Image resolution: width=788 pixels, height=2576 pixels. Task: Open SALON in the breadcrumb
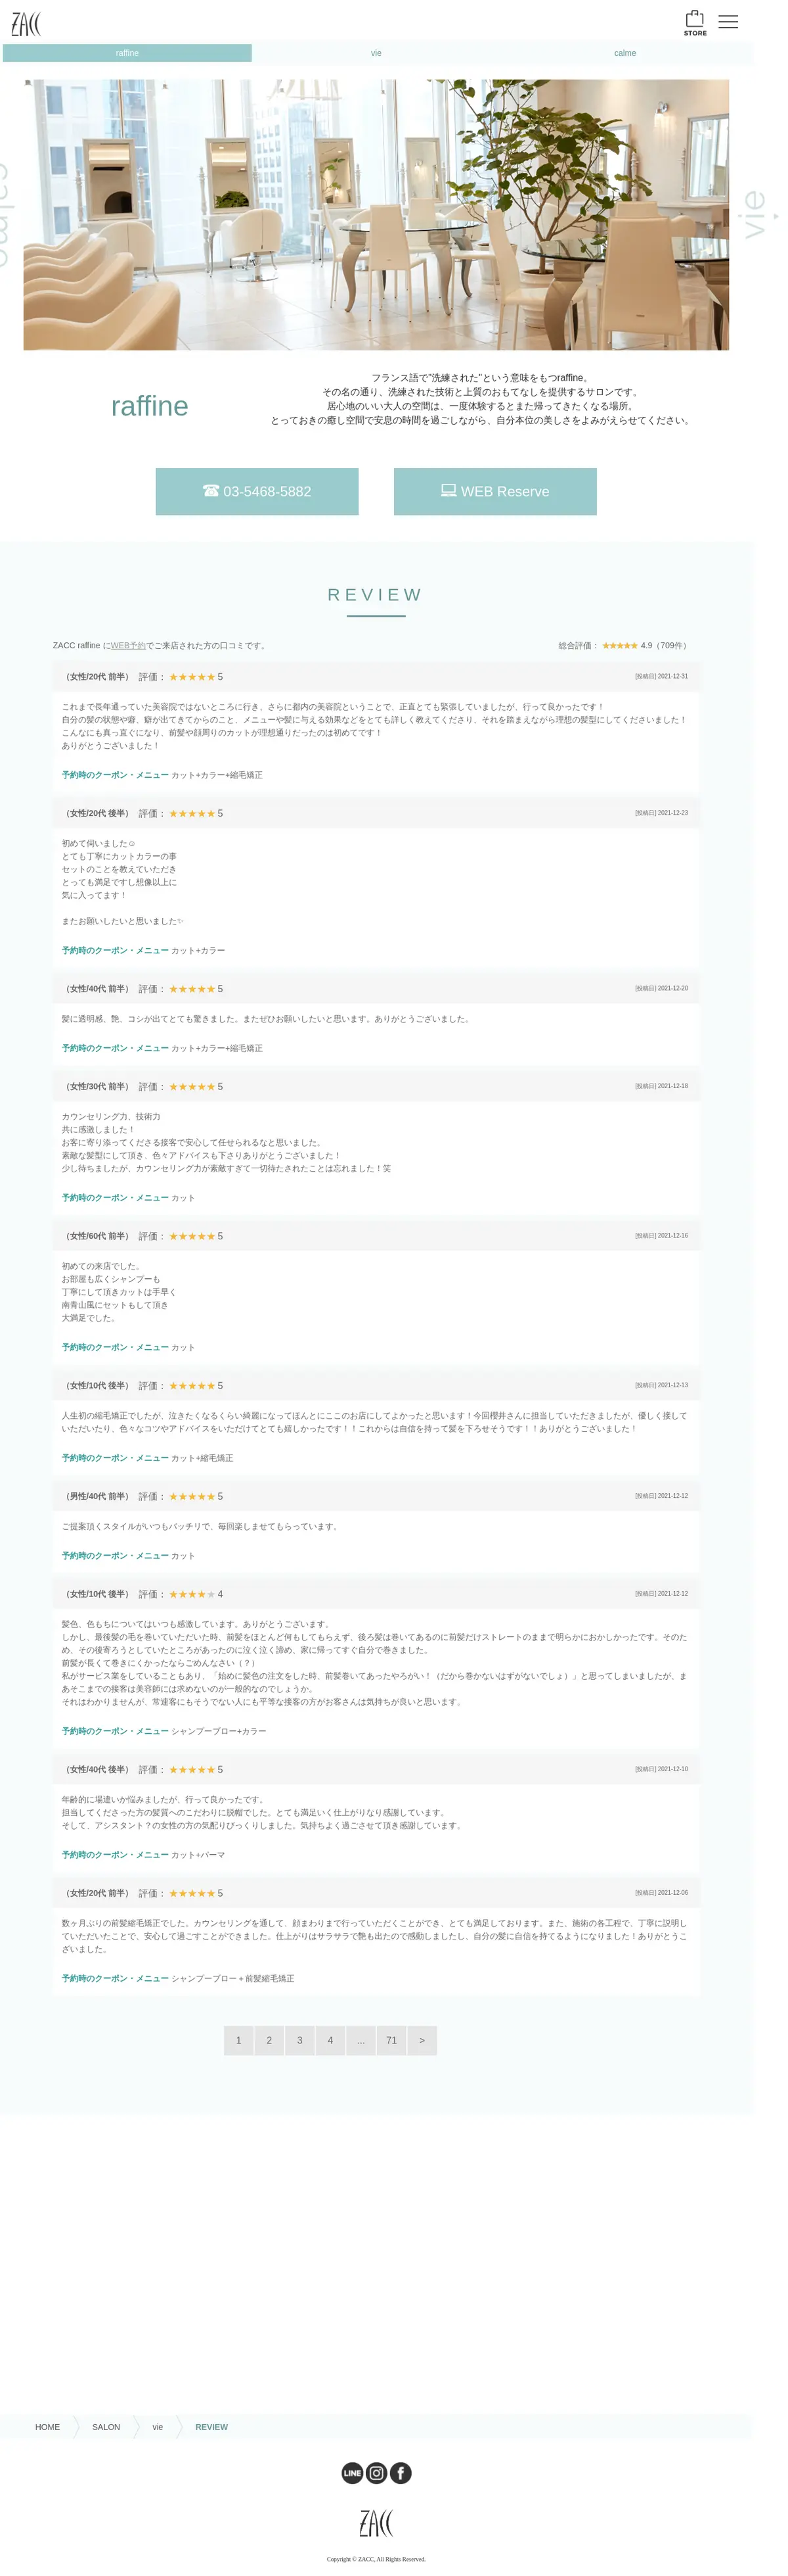pos(106,2427)
